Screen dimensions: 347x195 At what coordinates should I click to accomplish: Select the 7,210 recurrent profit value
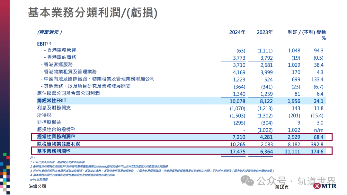[239, 137]
